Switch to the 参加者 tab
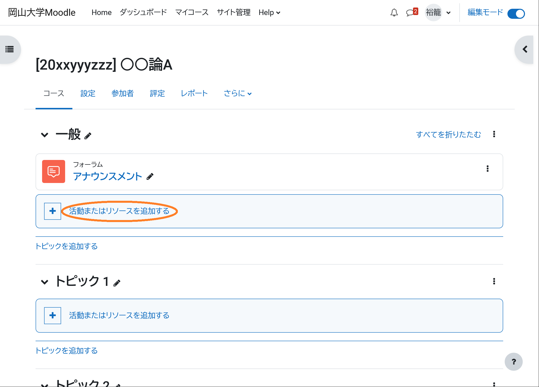Screen dimensions: 539x387 [123, 94]
